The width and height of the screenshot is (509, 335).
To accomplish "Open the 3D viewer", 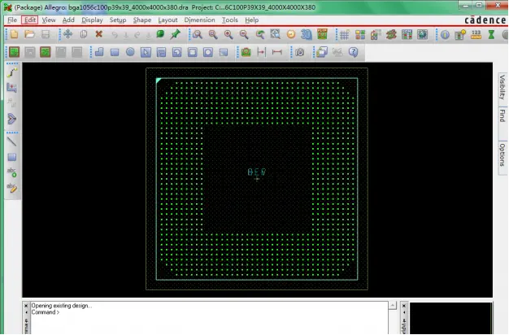I will click(x=307, y=34).
